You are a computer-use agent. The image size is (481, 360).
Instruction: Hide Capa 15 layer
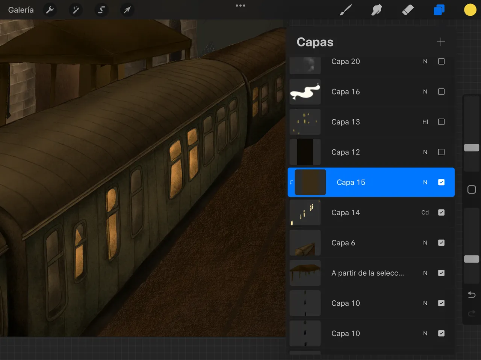(442, 182)
